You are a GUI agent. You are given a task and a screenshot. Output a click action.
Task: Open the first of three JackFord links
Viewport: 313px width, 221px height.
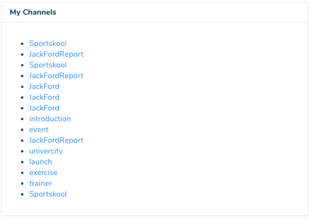44,87
